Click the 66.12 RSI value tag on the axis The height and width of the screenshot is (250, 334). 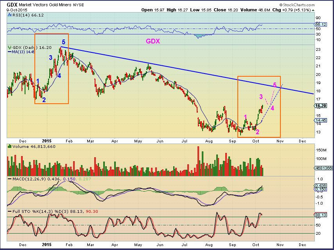(x=320, y=25)
